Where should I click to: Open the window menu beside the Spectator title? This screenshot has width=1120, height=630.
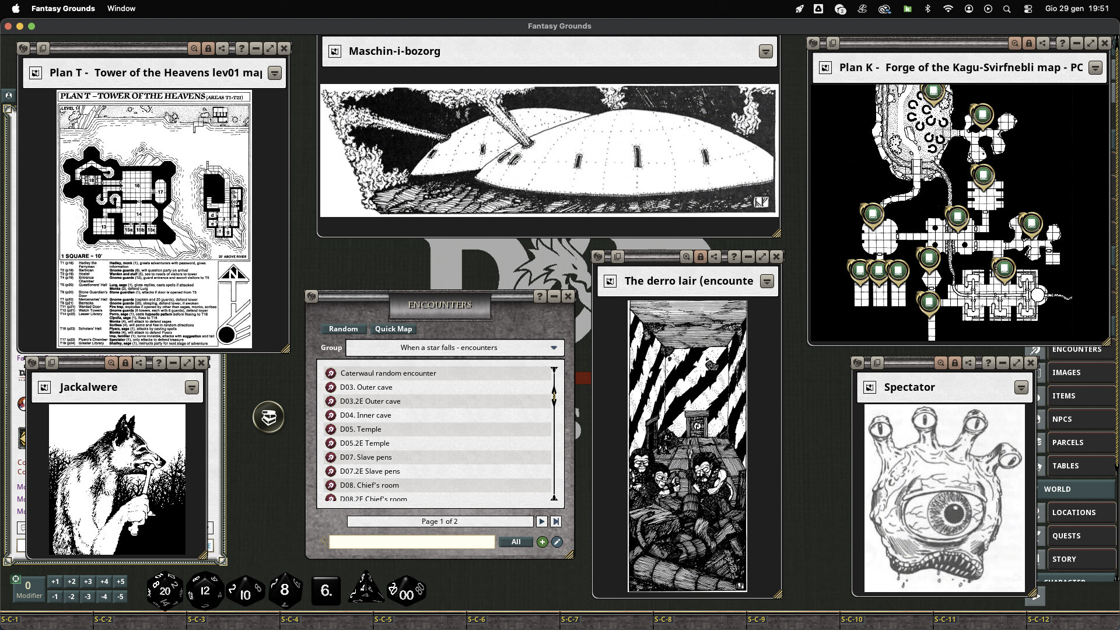(x=1021, y=387)
